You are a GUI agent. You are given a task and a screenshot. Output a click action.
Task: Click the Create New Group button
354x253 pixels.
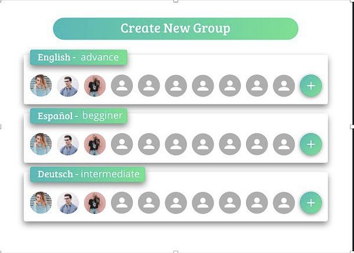176,28
